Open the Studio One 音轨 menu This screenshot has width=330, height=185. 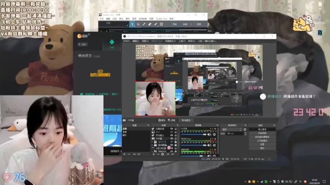click(x=121, y=18)
